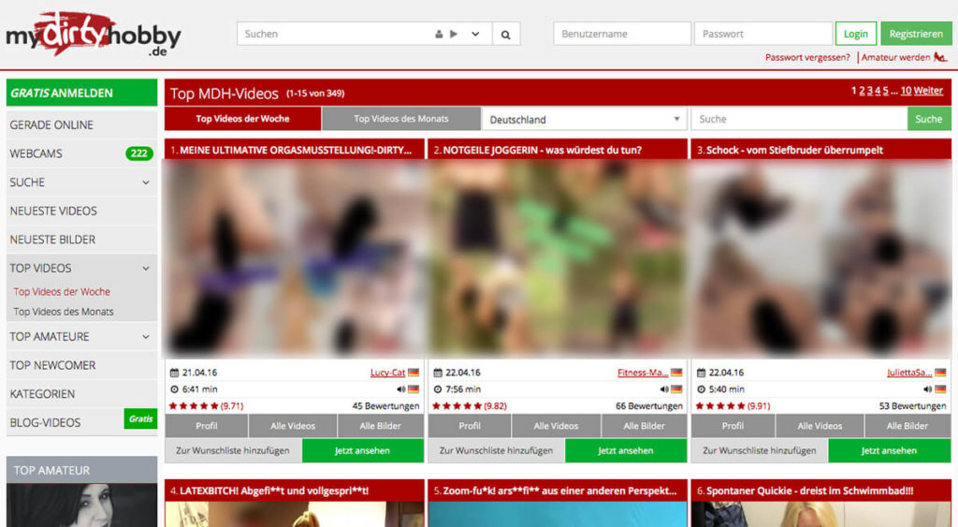This screenshot has width=958, height=527.
Task: Open the Deutschland country dropdown
Action: click(x=585, y=119)
